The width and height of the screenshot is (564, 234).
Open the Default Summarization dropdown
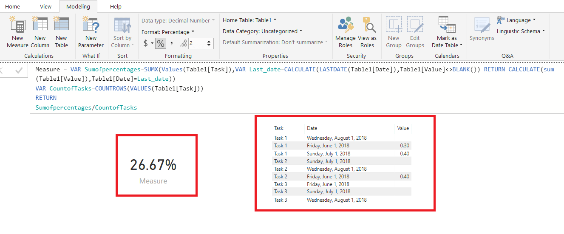275,42
